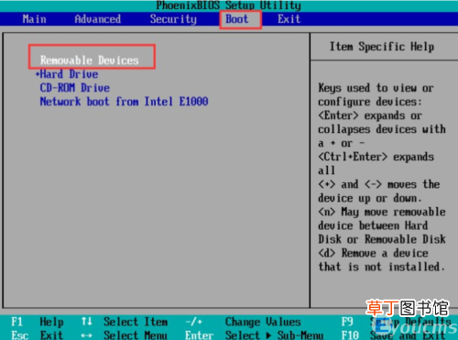Click '<n> May move removable' help line
The image size is (458, 340).
click(x=382, y=212)
